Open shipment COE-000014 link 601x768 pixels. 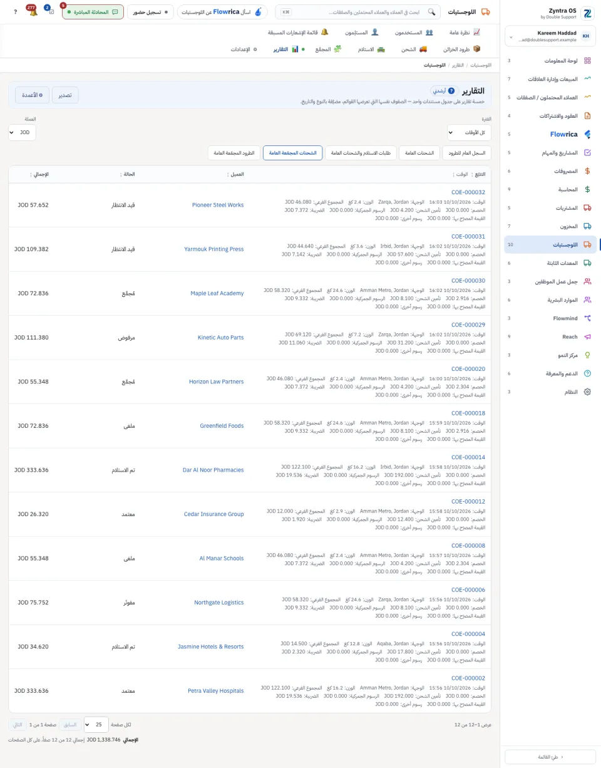point(468,457)
